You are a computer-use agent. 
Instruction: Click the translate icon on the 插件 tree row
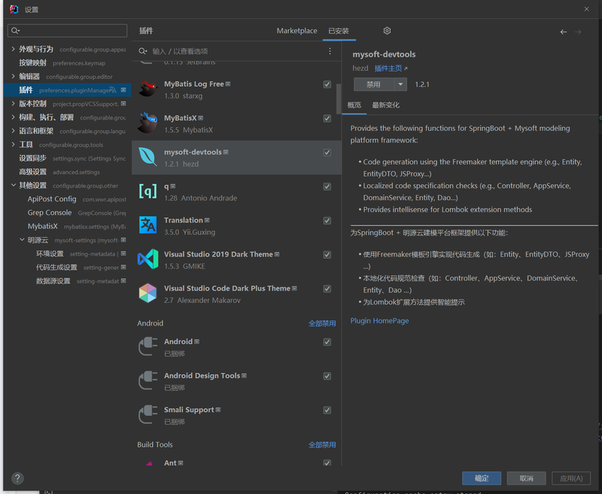click(x=112, y=90)
